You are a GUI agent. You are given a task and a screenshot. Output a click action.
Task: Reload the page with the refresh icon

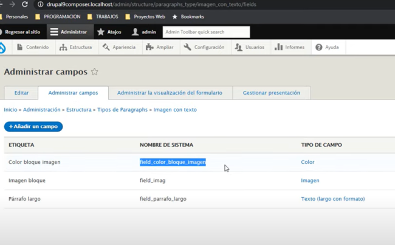(x=25, y=4)
